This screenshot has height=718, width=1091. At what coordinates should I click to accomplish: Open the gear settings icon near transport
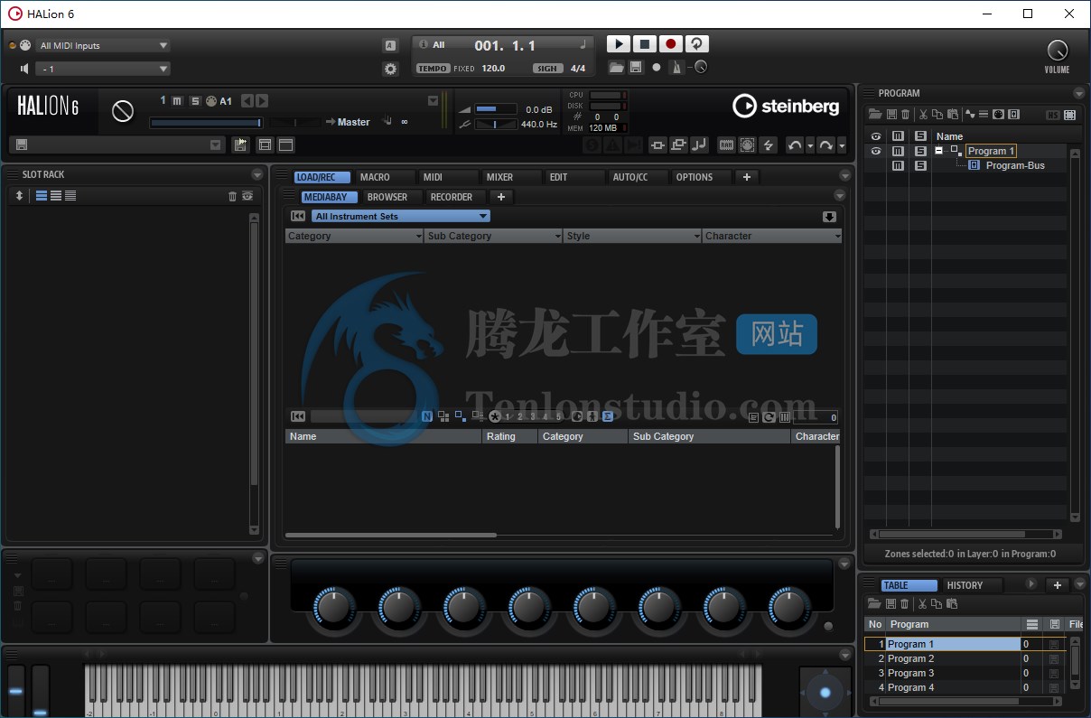390,69
